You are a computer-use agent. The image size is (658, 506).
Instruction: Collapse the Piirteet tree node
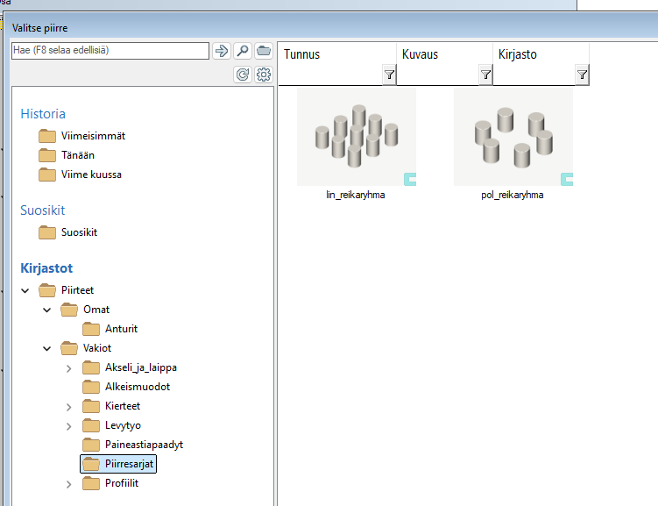point(25,290)
